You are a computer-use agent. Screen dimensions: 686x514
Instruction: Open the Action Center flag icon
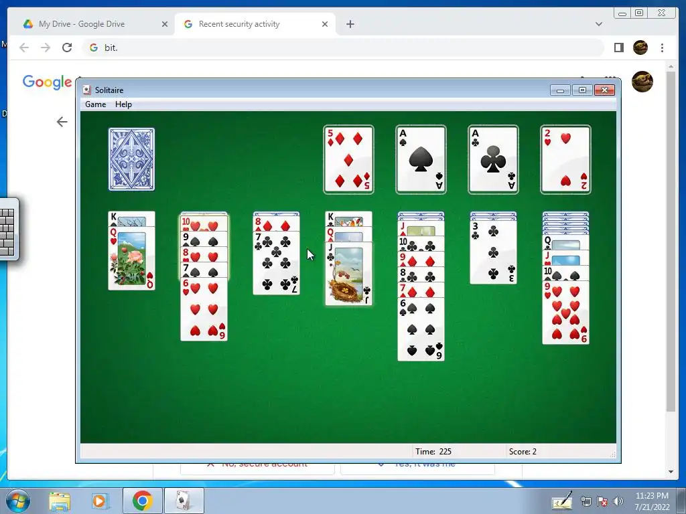[602, 501]
